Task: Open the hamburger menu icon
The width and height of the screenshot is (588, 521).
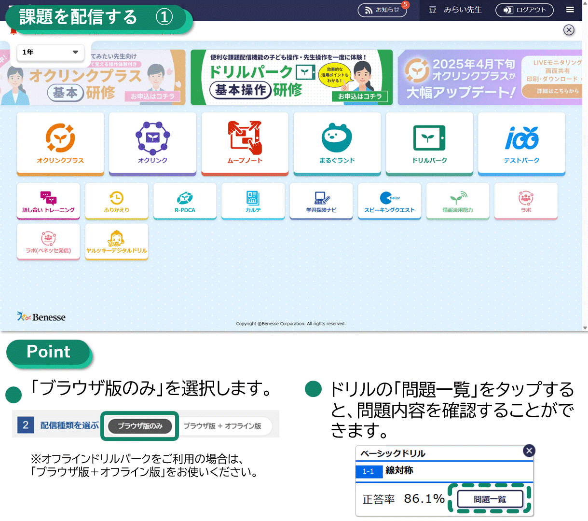Action: [x=570, y=10]
